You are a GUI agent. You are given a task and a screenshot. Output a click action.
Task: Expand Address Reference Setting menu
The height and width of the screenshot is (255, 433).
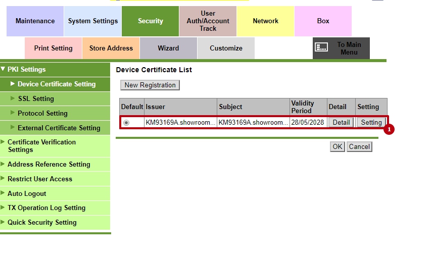pyautogui.click(x=49, y=164)
